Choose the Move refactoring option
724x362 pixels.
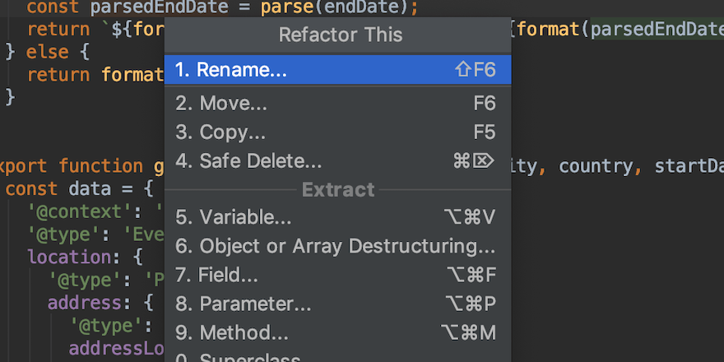click(221, 104)
